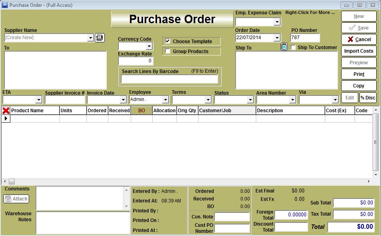Click the horizontal scrollbar thumb under grid
The image size is (381, 236).
click(x=12, y=181)
